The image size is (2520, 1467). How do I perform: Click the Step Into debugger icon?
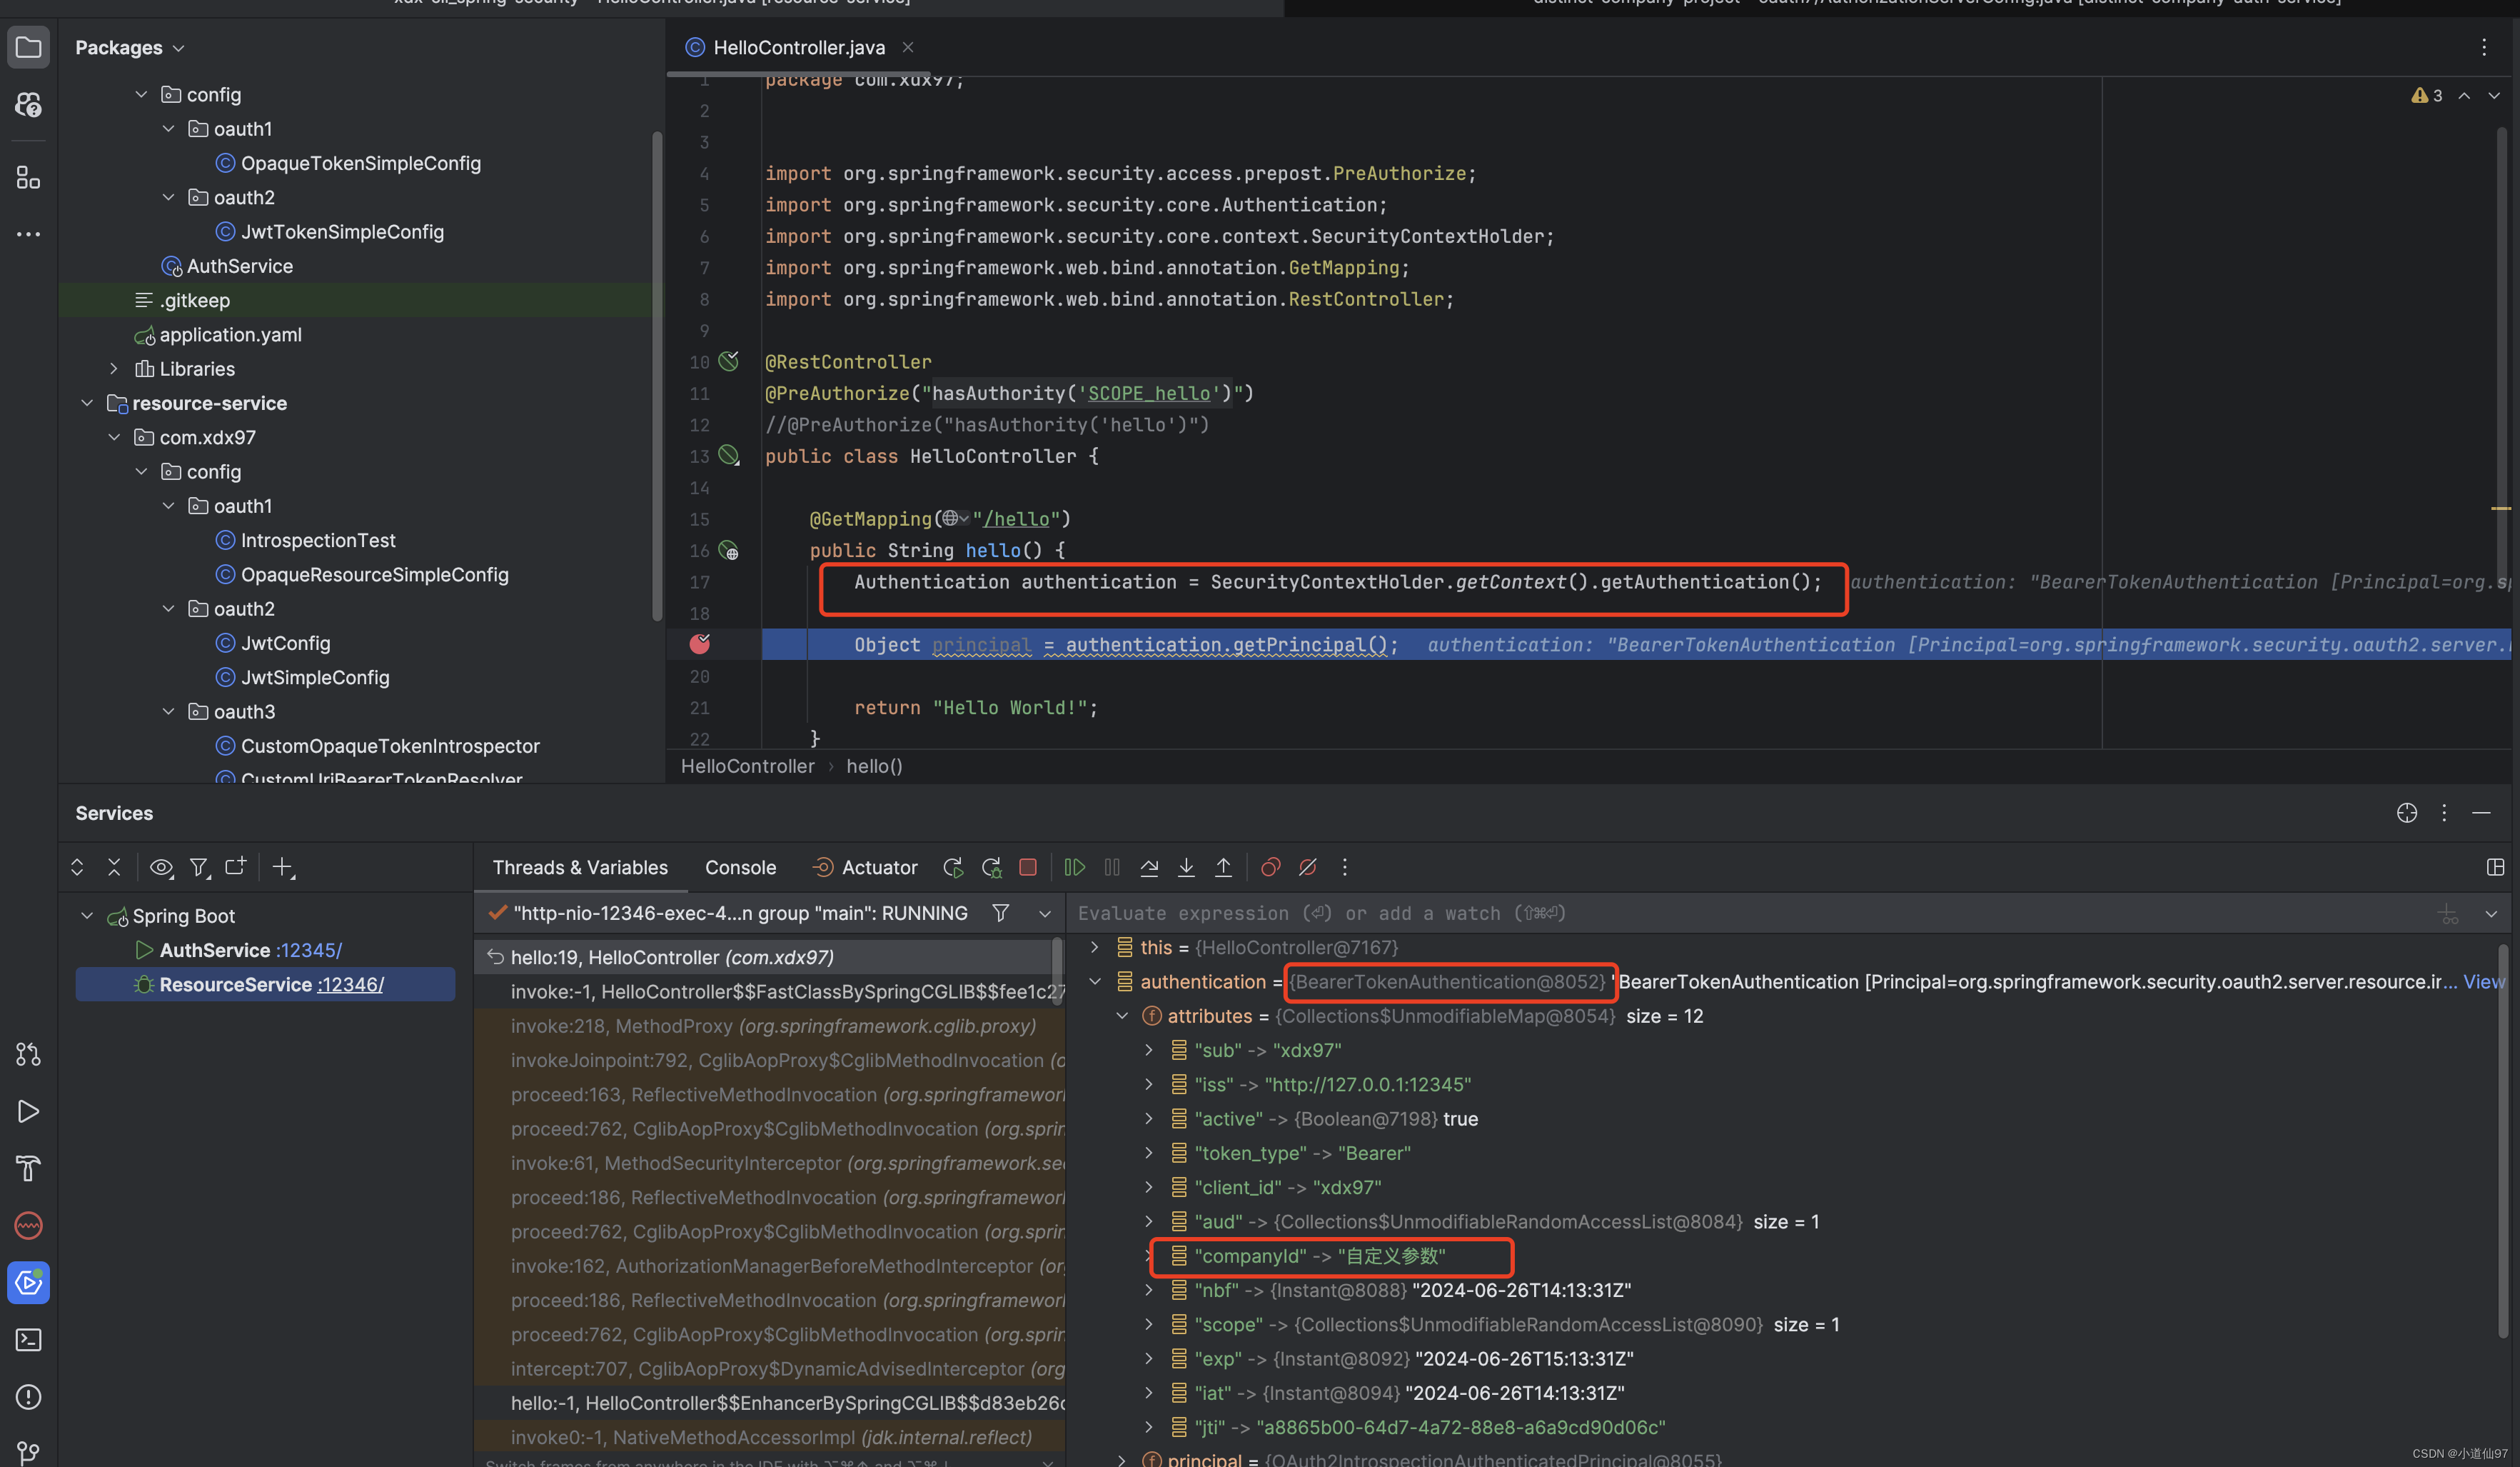coord(1186,868)
